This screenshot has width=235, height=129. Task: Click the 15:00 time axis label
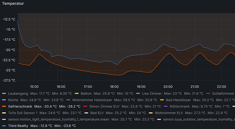[x=34, y=86]
